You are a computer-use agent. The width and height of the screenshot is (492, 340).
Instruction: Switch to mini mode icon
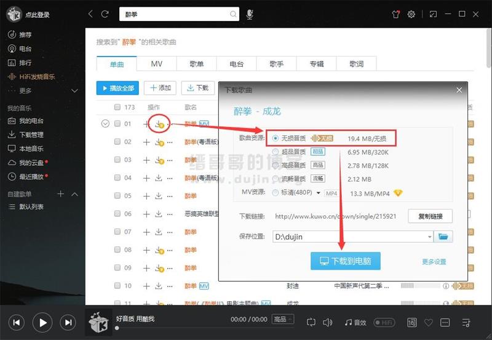tap(434, 14)
